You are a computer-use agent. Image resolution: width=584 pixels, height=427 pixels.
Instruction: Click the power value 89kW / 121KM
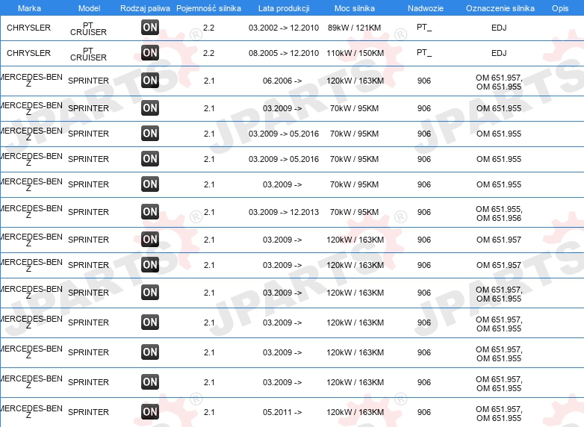click(355, 28)
